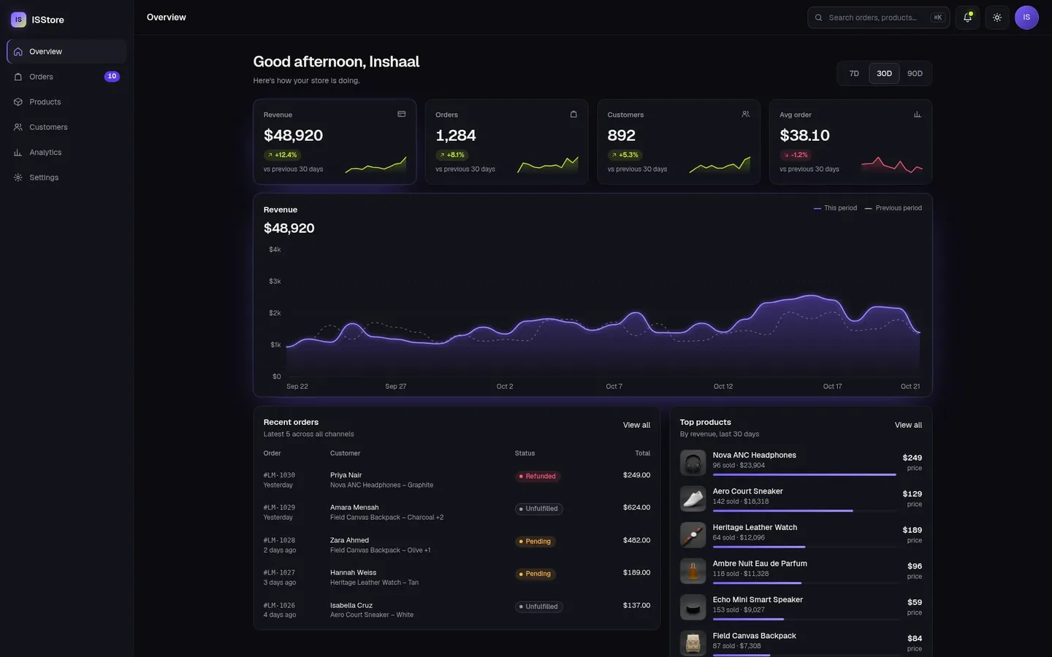Click the Products box icon in sidebar

tap(18, 102)
